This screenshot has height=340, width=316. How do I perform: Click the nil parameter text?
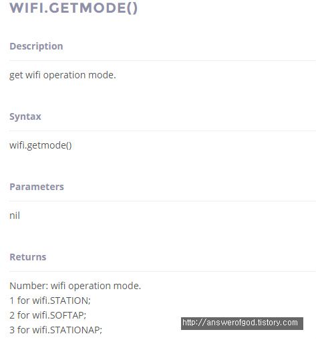(x=15, y=216)
